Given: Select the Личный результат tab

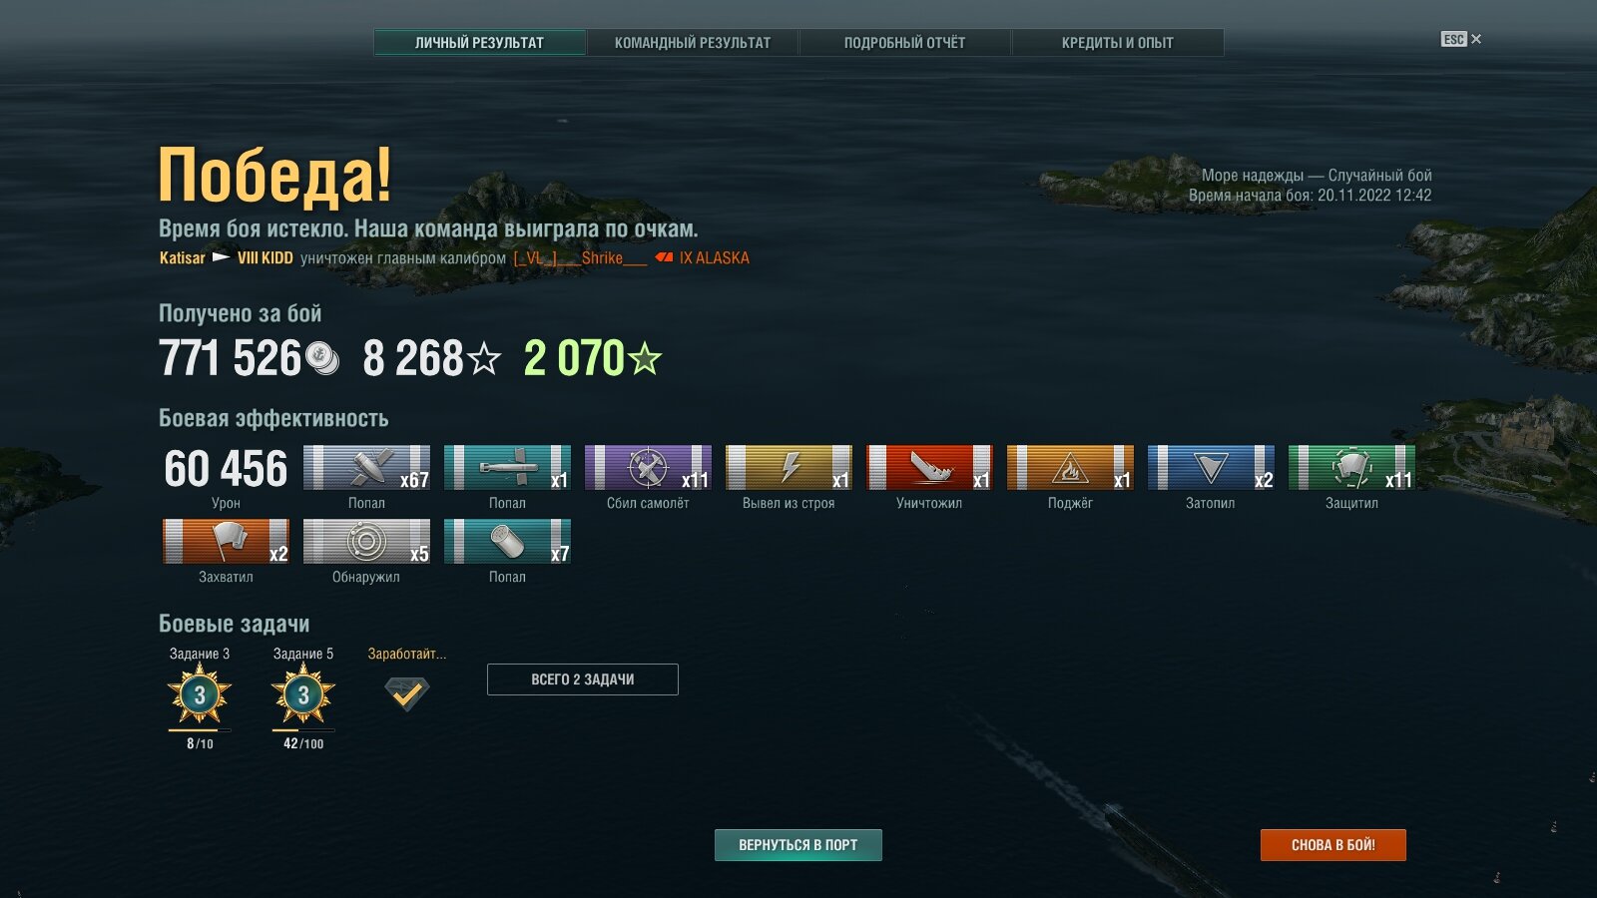Looking at the screenshot, I should pyautogui.click(x=480, y=42).
